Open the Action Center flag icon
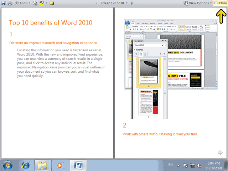The height and width of the screenshot is (171, 228). pyautogui.click(x=185, y=165)
